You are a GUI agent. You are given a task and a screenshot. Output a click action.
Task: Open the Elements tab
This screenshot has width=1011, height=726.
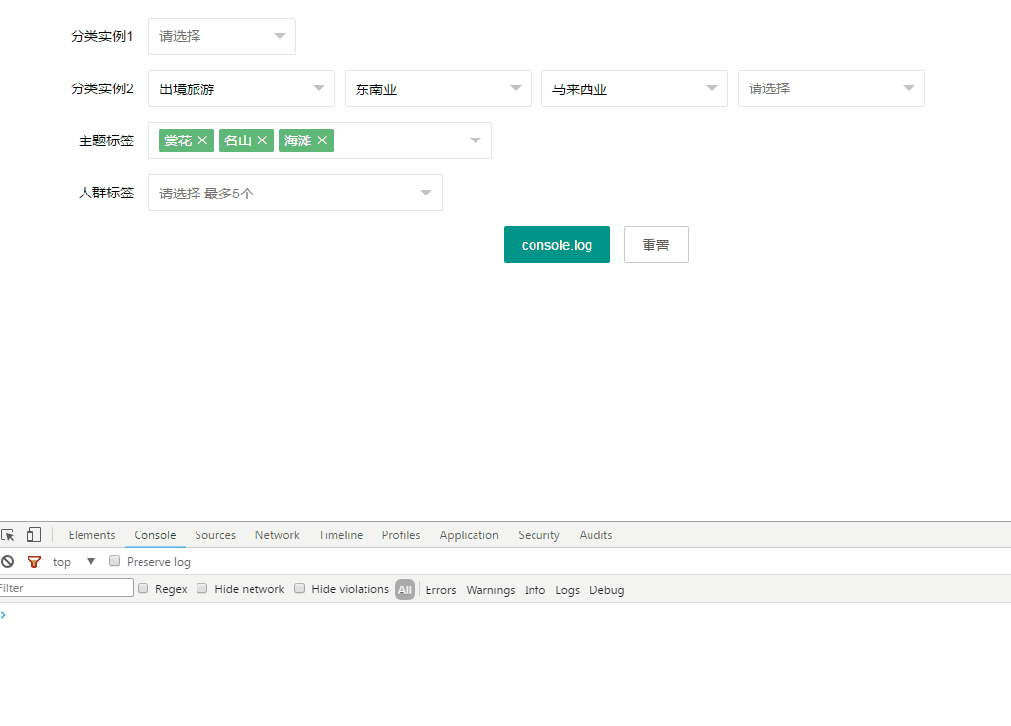(x=91, y=535)
